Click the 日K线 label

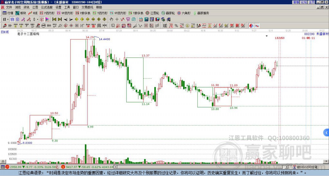point(5,32)
